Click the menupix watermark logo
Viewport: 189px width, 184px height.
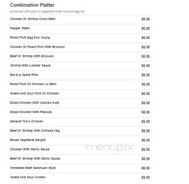pyautogui.click(x=110, y=148)
